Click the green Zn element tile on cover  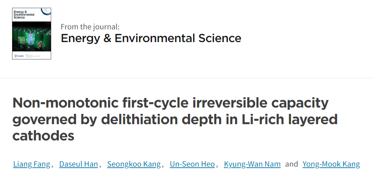[x=21, y=41]
